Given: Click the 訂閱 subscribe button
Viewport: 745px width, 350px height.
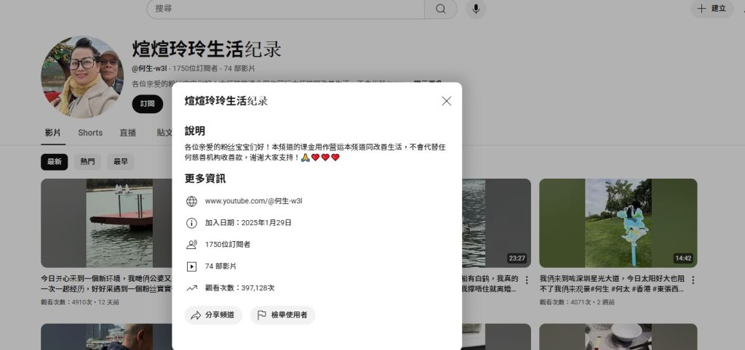Looking at the screenshot, I should click(x=147, y=104).
